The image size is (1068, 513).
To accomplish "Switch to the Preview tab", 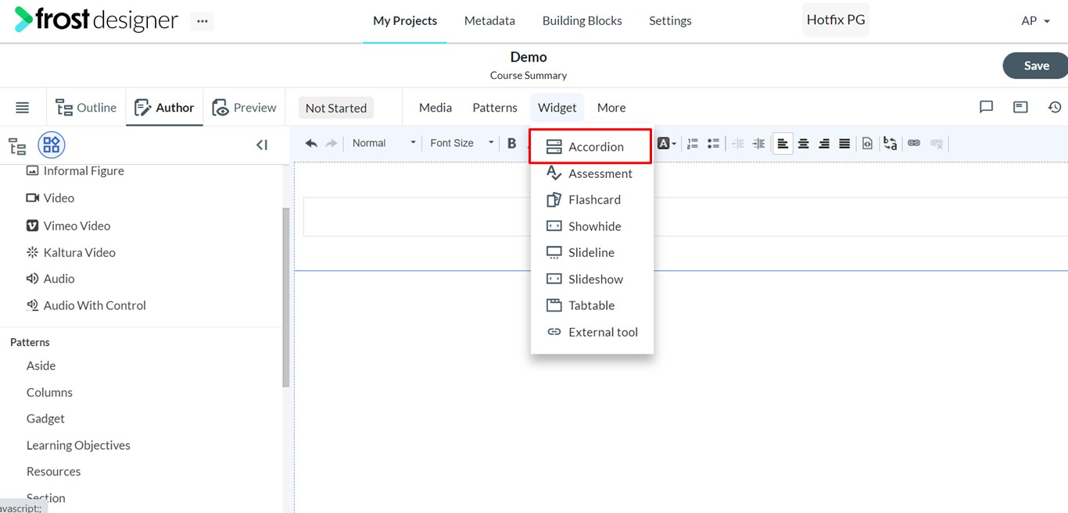I will pos(244,108).
